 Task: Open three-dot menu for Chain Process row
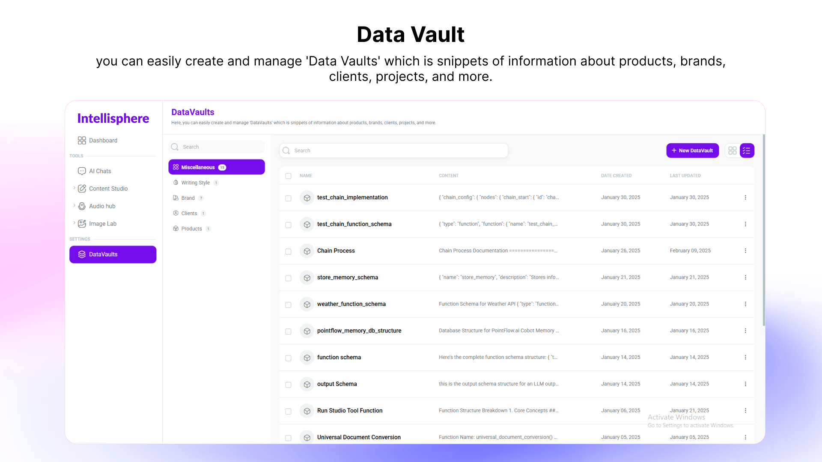click(x=745, y=251)
